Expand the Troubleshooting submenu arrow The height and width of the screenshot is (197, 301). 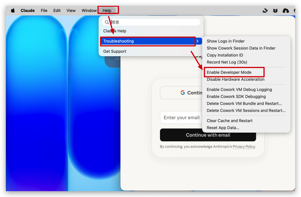(197, 41)
